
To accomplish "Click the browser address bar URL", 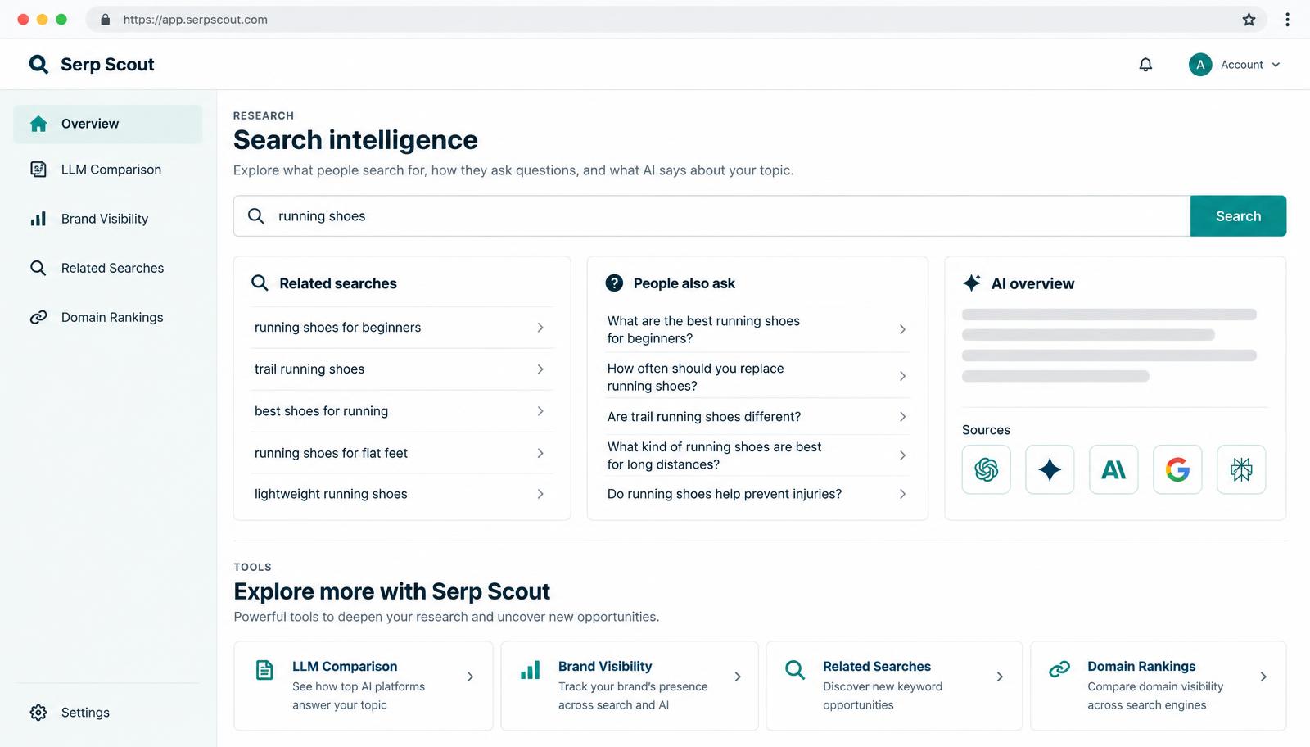I will [195, 20].
